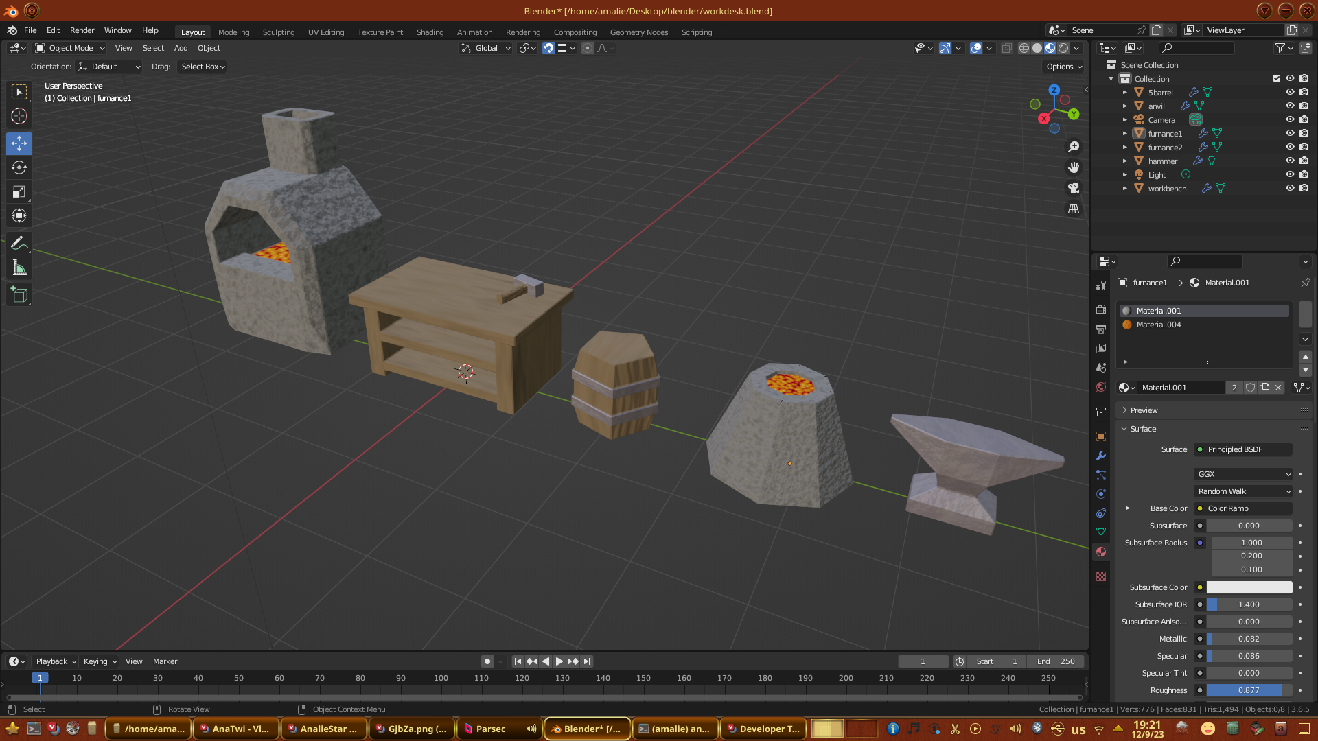Toggle camera view icon in viewport
Image resolution: width=1318 pixels, height=741 pixels.
pyautogui.click(x=1074, y=188)
